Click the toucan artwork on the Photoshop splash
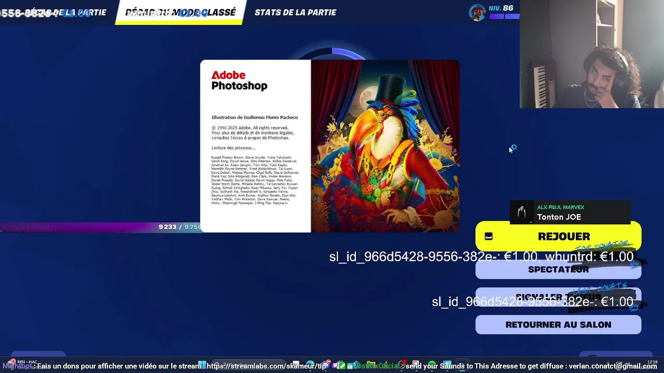664x373 pixels. click(x=385, y=146)
